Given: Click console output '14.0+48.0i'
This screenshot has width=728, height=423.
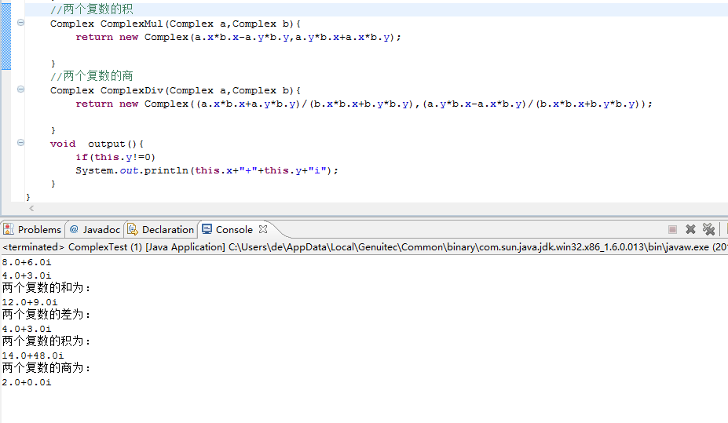Looking at the screenshot, I should [33, 356].
